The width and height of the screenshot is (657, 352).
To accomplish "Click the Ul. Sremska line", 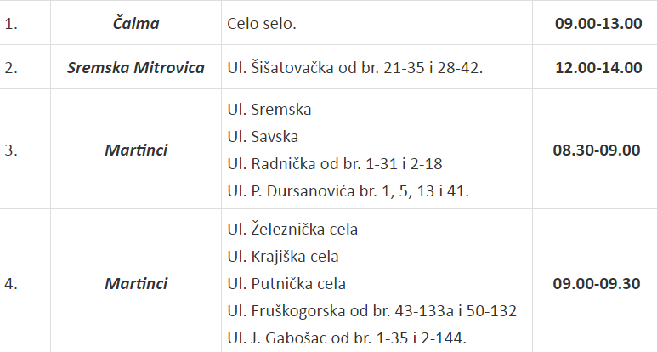I will coord(269,110).
